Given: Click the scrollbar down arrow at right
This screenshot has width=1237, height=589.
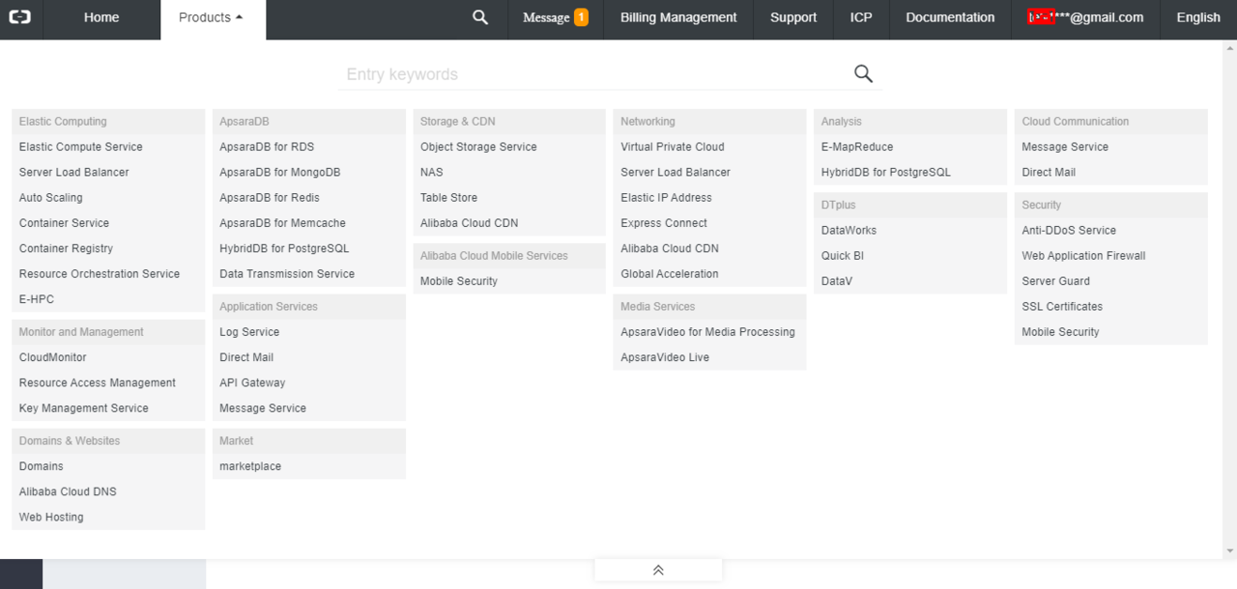Looking at the screenshot, I should 1229,551.
